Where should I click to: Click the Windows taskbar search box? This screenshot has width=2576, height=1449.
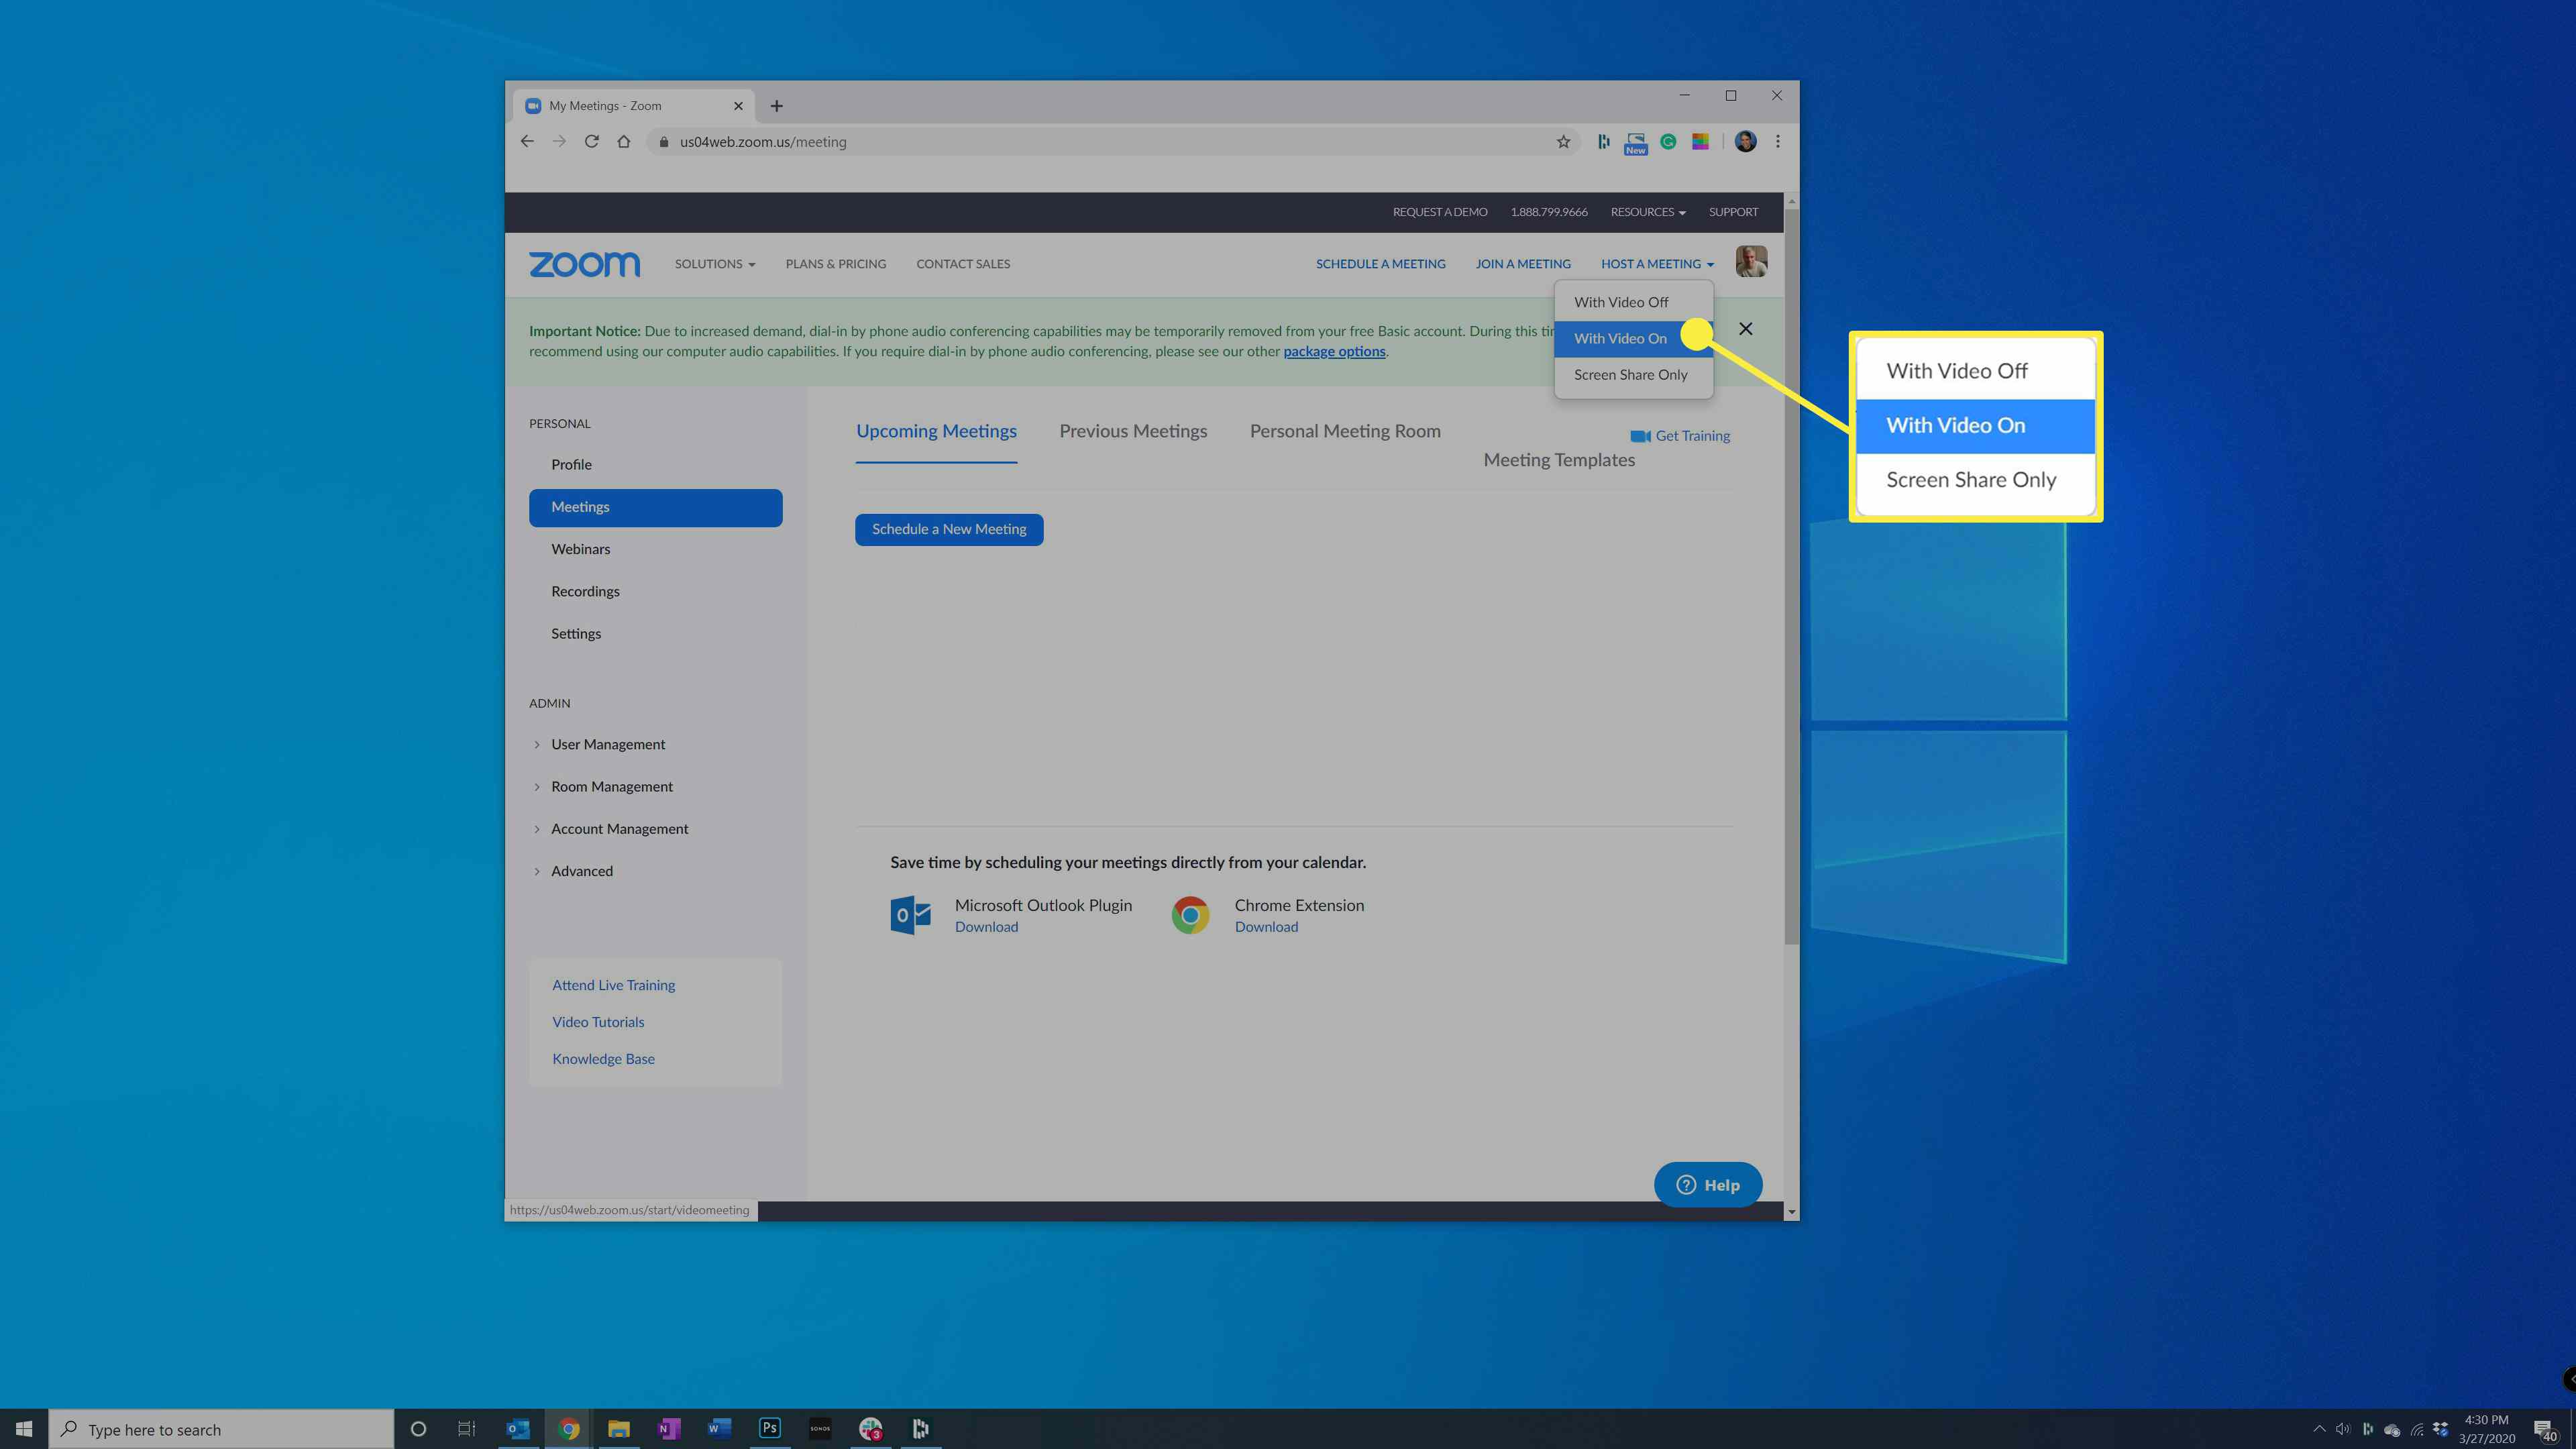221,1429
